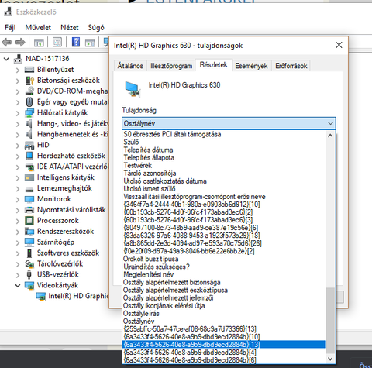Click the Biztonsági eszközök icon
The image size is (372, 368).
click(x=29, y=81)
